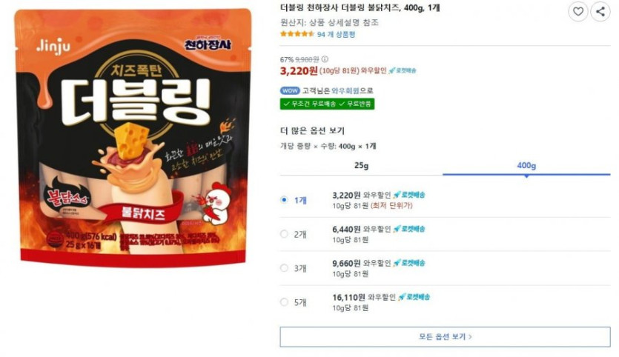Choose the 3개 quantity option
Viewport: 619px width, 357px height.
[284, 268]
